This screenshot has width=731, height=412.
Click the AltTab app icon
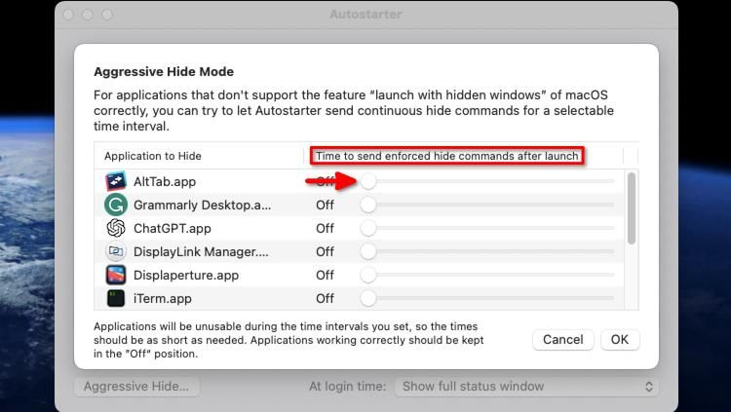pos(116,181)
